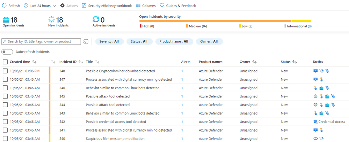Click the walkie-talkie tactic icon on incident 348
The width and height of the screenshot is (349, 142).
point(327,71)
